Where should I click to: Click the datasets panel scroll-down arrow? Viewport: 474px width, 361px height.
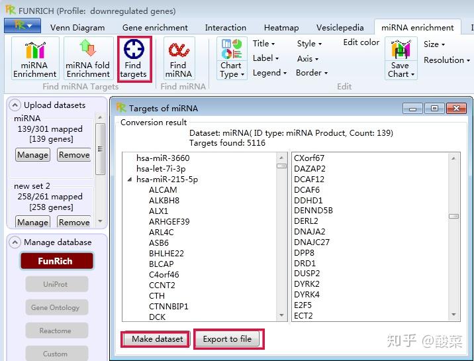pos(100,221)
